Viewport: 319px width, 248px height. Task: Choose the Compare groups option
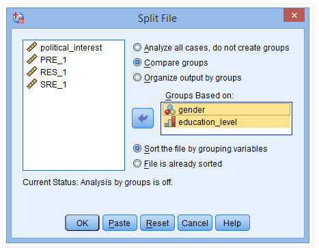coord(137,62)
